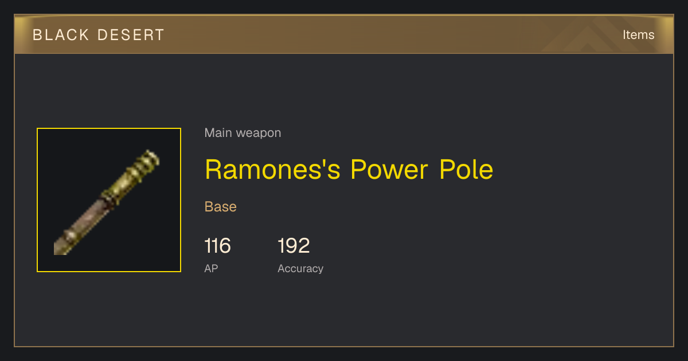Click the faded chevron emblem in header
The image size is (688, 361).
coord(596,36)
